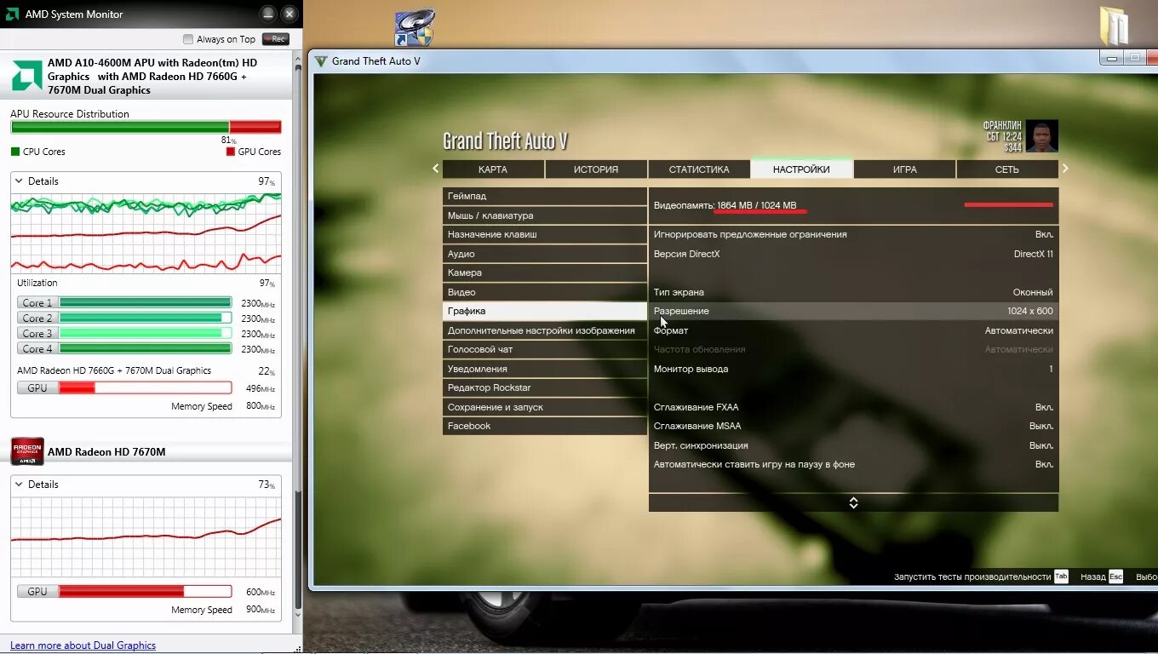
Task: Click the green CPU Cores legend square
Action: coord(14,152)
